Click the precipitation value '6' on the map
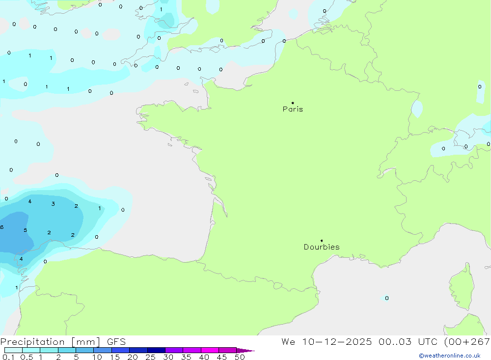Viewport: 491px width, 360px height. point(2,227)
